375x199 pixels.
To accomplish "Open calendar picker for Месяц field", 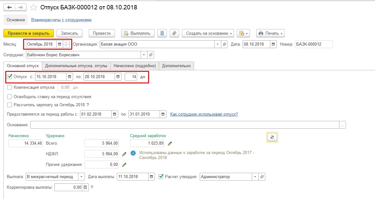I will (59, 44).
